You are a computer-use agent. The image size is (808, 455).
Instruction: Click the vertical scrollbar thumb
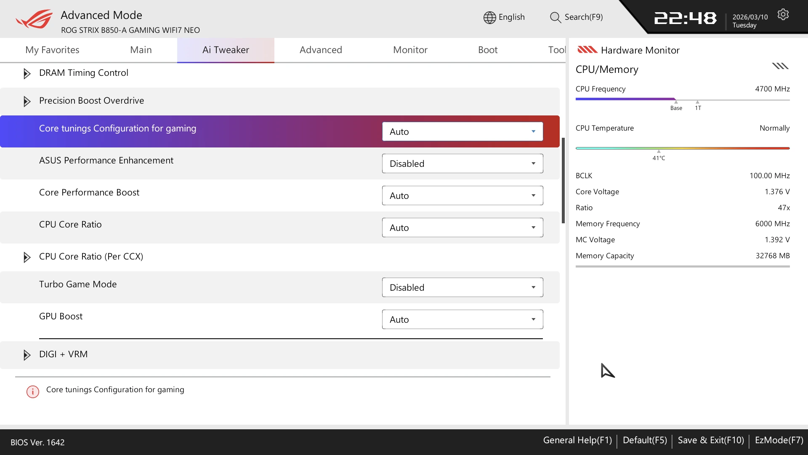(563, 180)
